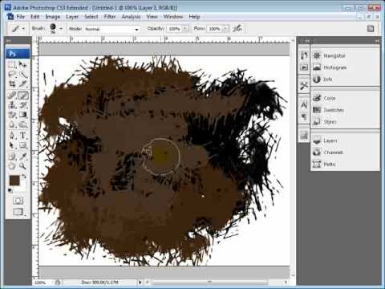Screen dimensions: 385x289
Task: Select the Zoom tool
Action: (23, 166)
